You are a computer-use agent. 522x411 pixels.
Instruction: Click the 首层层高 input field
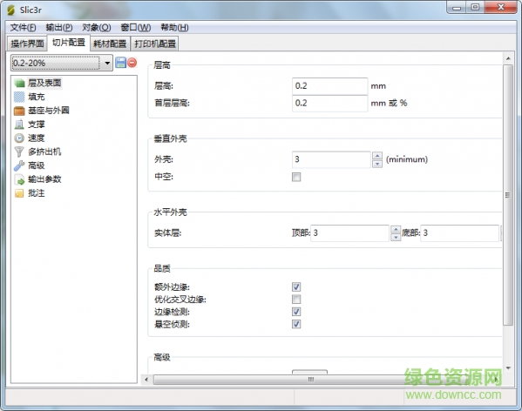[330, 103]
